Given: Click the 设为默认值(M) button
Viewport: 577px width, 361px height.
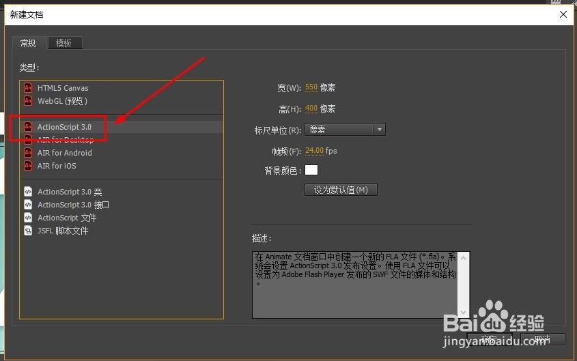Looking at the screenshot, I should (x=341, y=190).
